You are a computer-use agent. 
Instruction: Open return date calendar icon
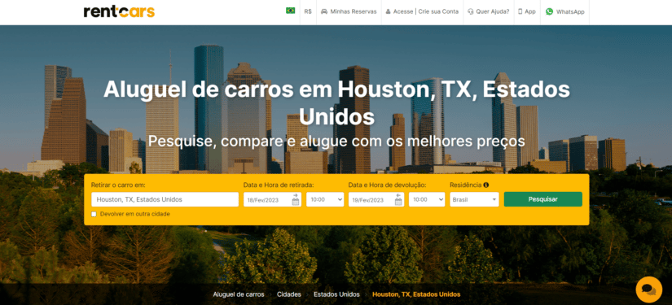coord(398,199)
